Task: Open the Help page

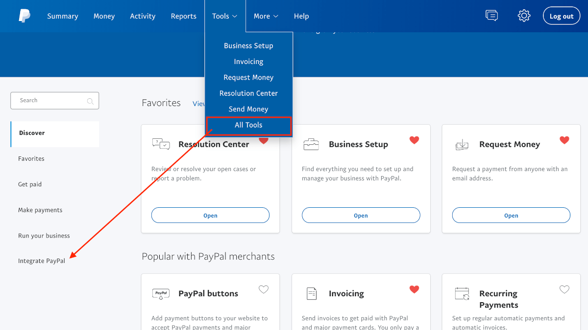Action: [x=301, y=16]
